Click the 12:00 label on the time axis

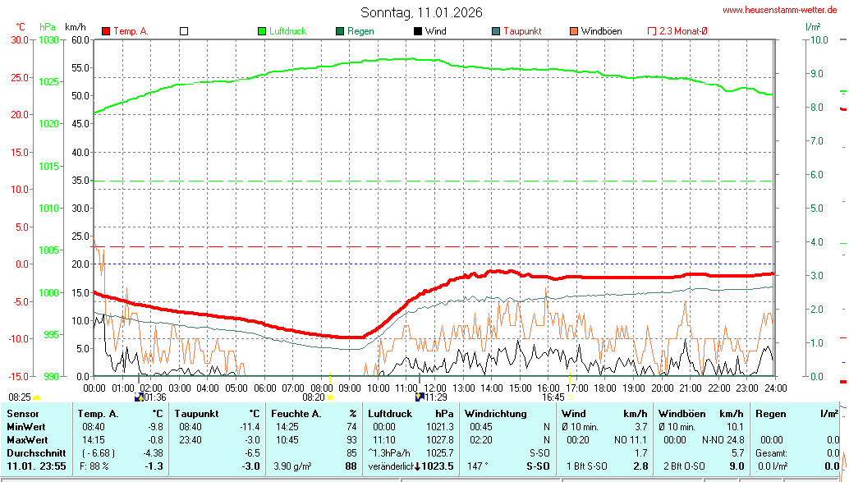(434, 388)
